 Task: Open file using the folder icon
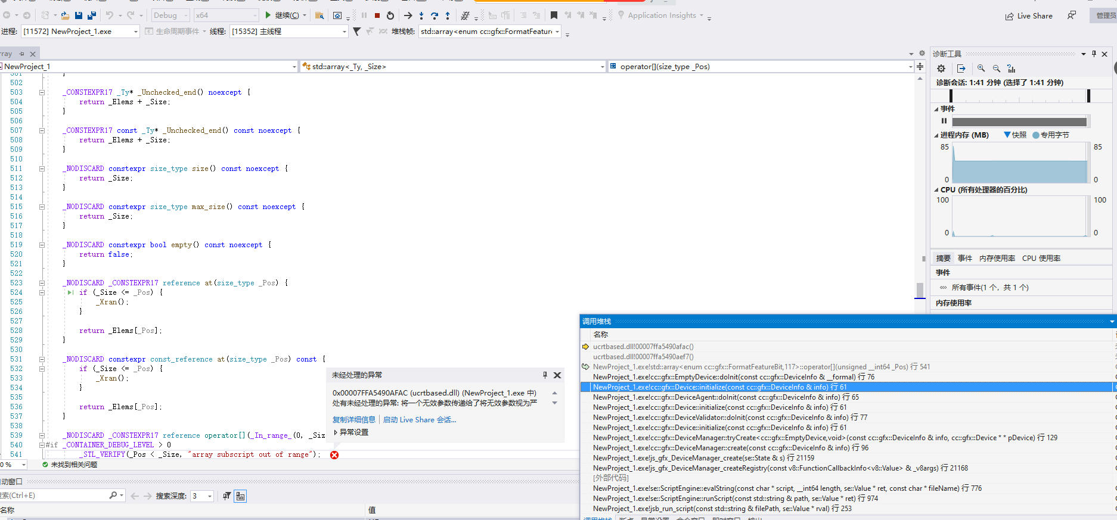click(x=65, y=15)
